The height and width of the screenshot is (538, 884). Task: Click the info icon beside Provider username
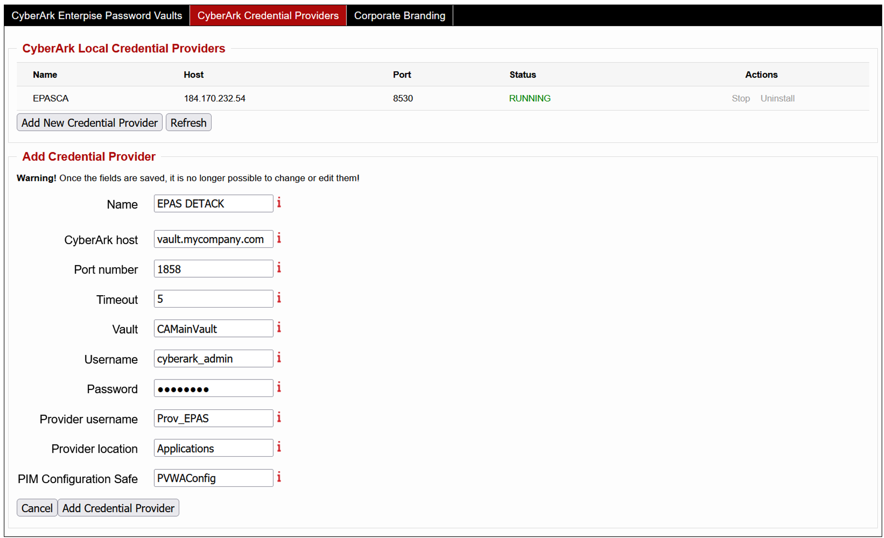279,418
